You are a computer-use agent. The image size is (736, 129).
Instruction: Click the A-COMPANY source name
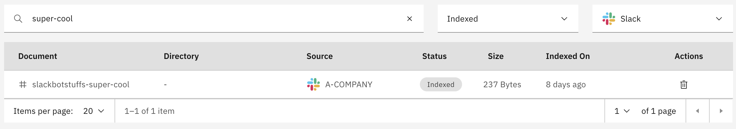349,85
